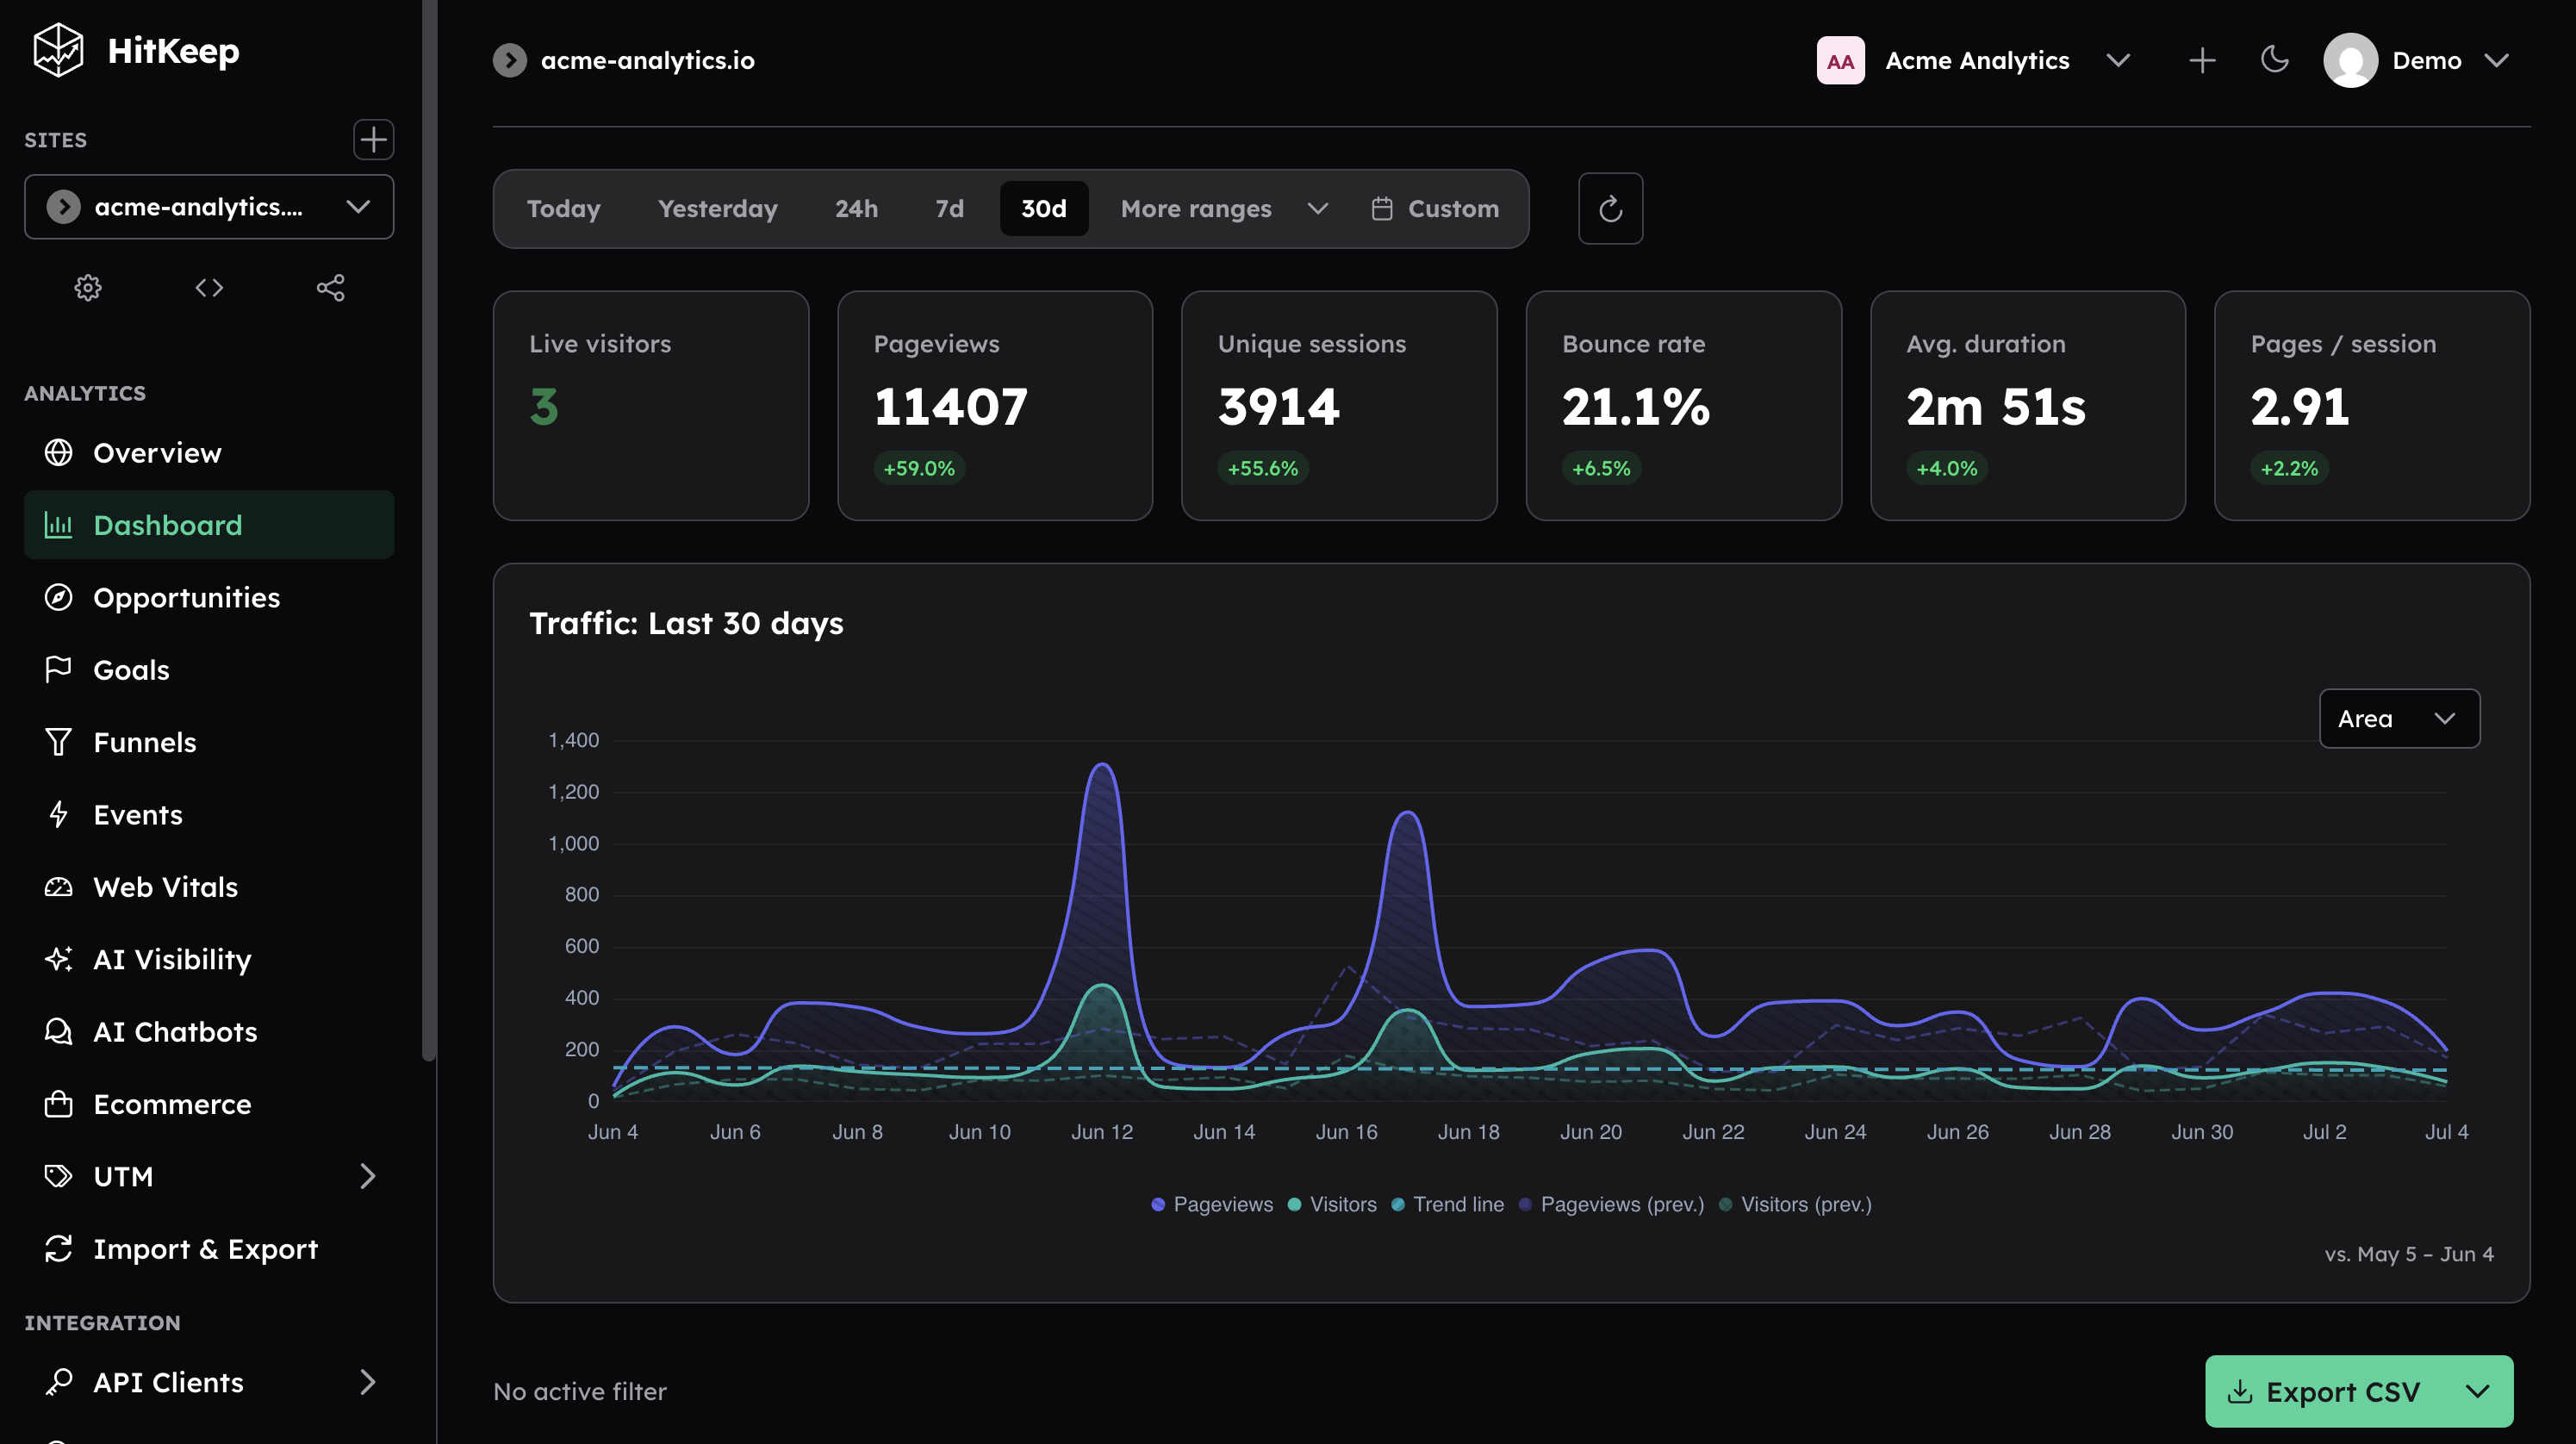Click the Export CSV button
The image size is (2576, 1444).
coord(2327,1391)
